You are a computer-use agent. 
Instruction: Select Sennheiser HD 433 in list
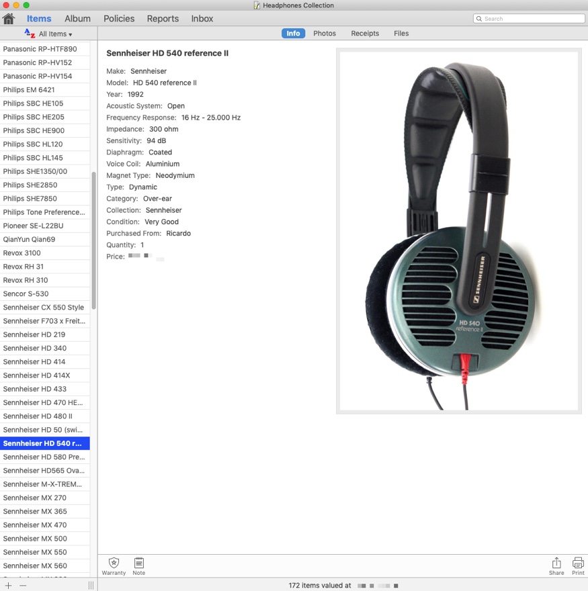(x=45, y=389)
